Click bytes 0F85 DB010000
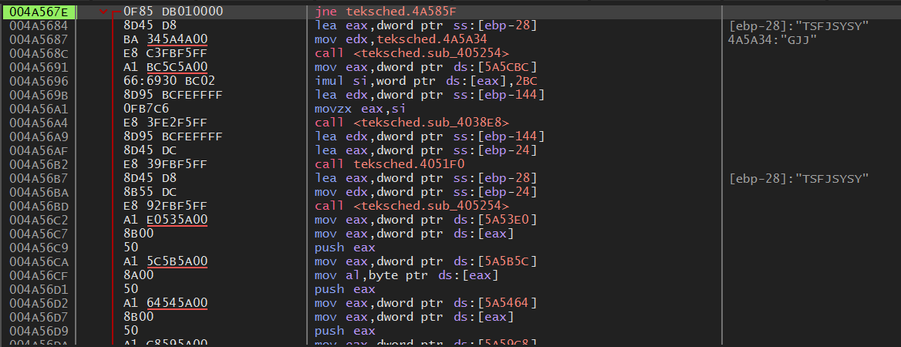The width and height of the screenshot is (901, 347). click(174, 12)
